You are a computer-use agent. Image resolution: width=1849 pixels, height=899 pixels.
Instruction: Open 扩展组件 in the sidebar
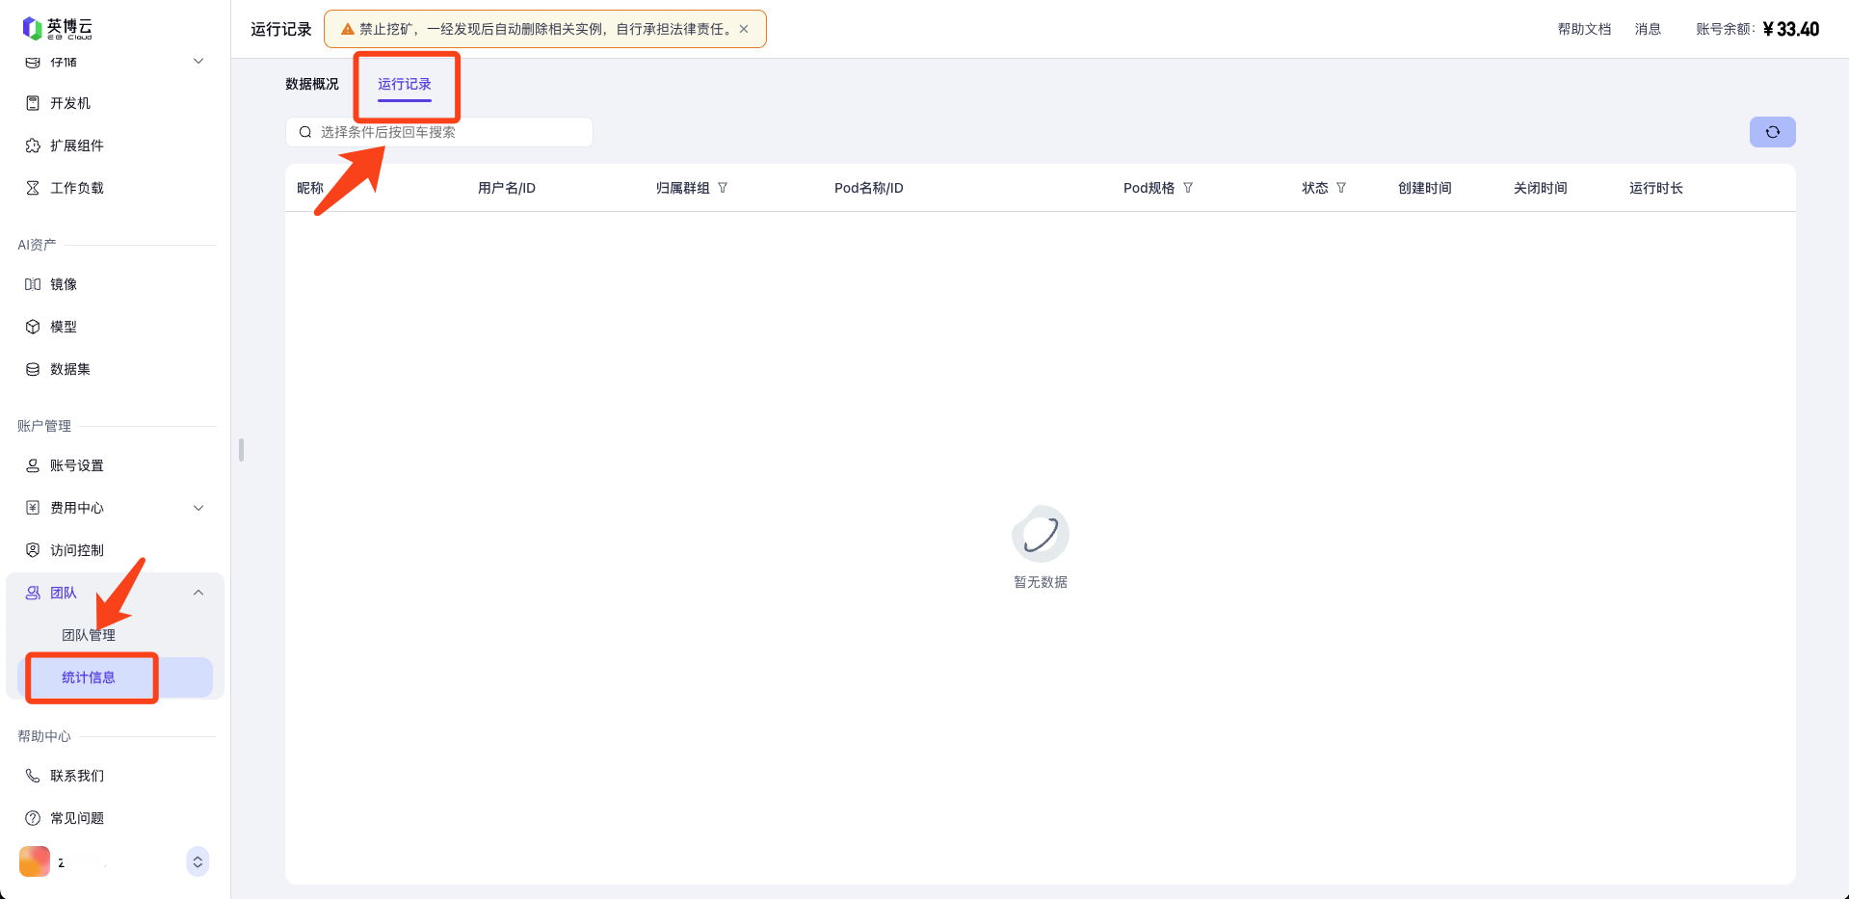tap(76, 145)
